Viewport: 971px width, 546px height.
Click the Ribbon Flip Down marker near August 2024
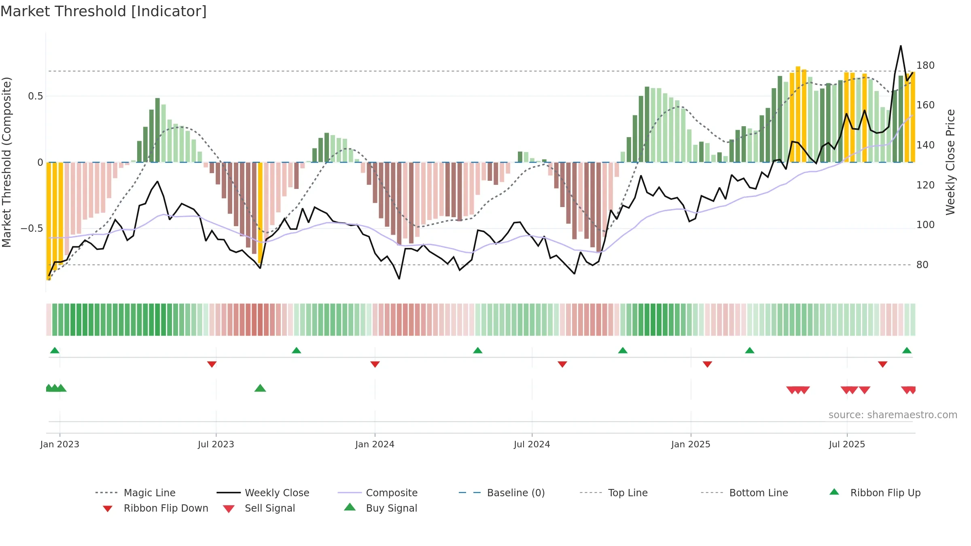tap(562, 364)
